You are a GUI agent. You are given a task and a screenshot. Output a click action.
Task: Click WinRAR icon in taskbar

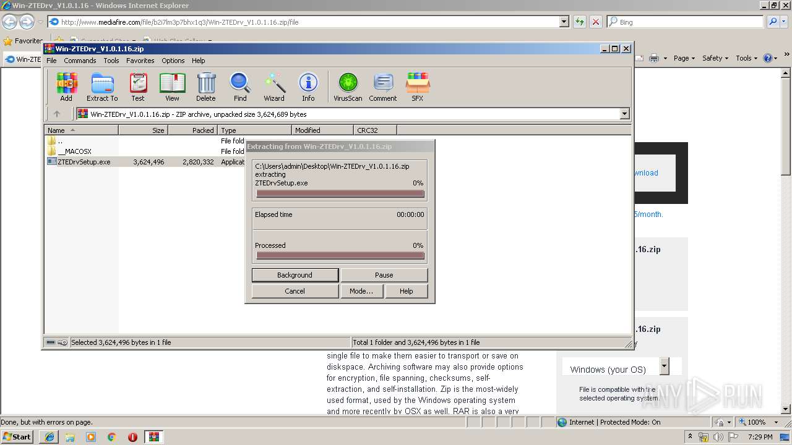(x=154, y=437)
